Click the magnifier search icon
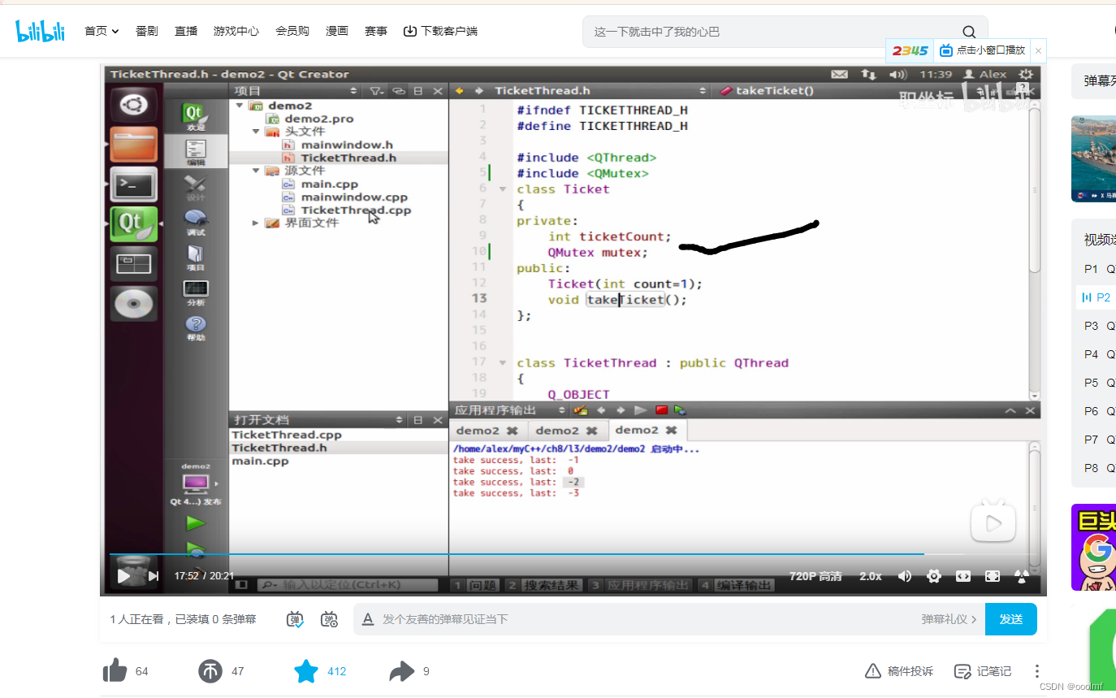 tap(969, 32)
